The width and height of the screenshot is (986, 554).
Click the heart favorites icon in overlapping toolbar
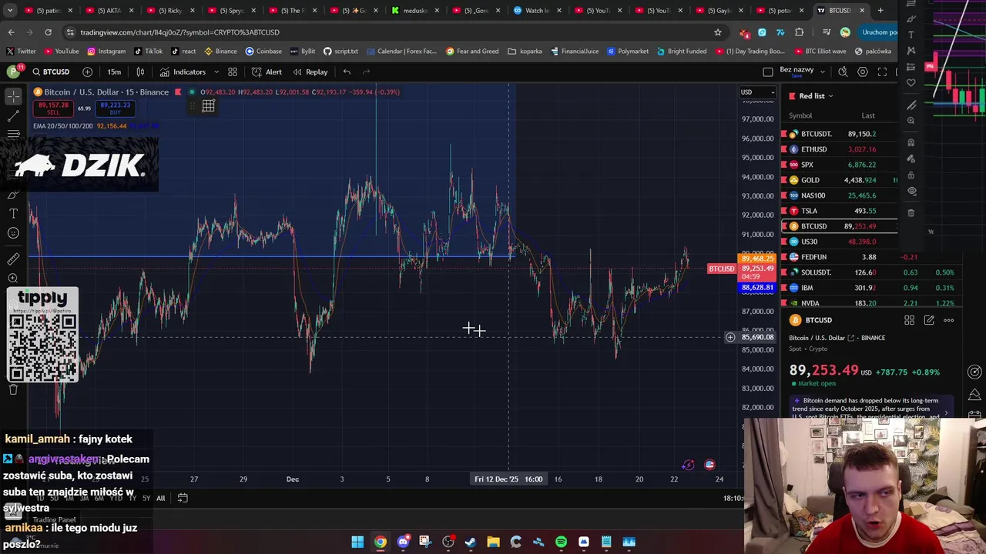911,83
